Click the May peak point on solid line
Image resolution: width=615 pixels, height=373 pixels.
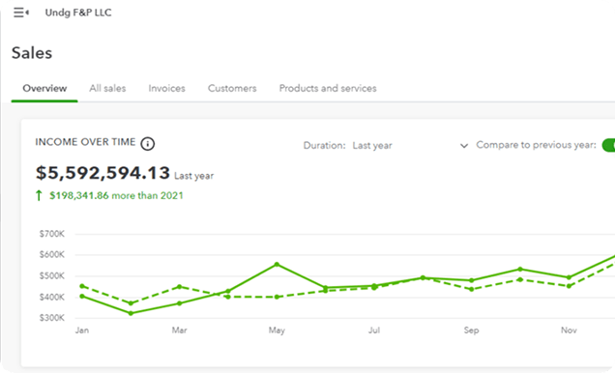pyautogui.click(x=277, y=265)
